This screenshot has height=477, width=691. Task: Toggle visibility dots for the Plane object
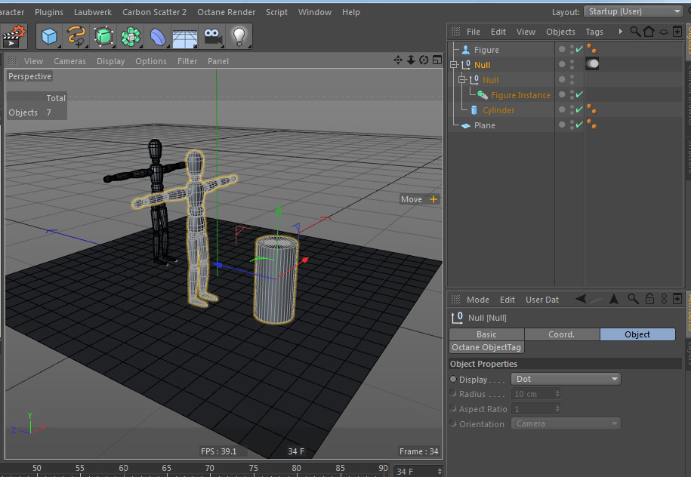[572, 125]
